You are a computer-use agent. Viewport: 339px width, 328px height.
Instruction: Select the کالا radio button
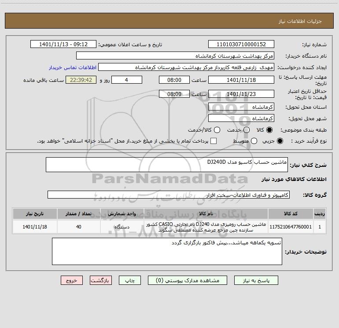pyautogui.click(x=269, y=130)
